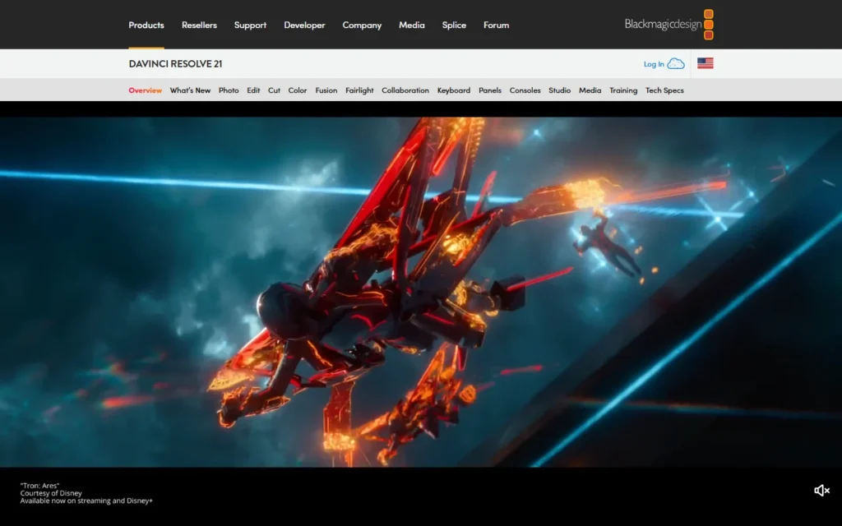Image resolution: width=842 pixels, height=526 pixels.
Task: Open the Developer section
Action: coord(304,25)
